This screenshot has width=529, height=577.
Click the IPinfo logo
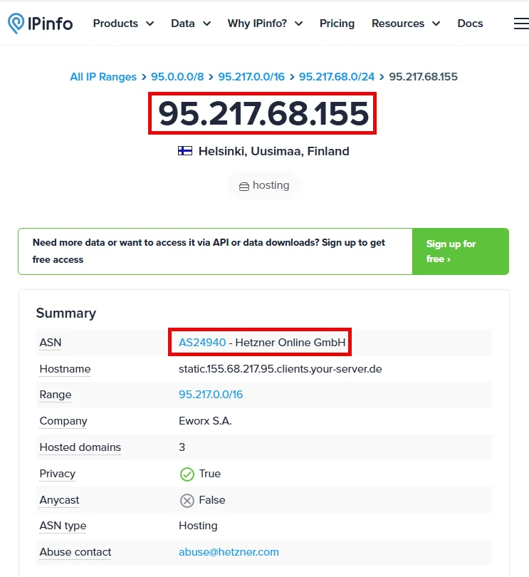click(40, 24)
